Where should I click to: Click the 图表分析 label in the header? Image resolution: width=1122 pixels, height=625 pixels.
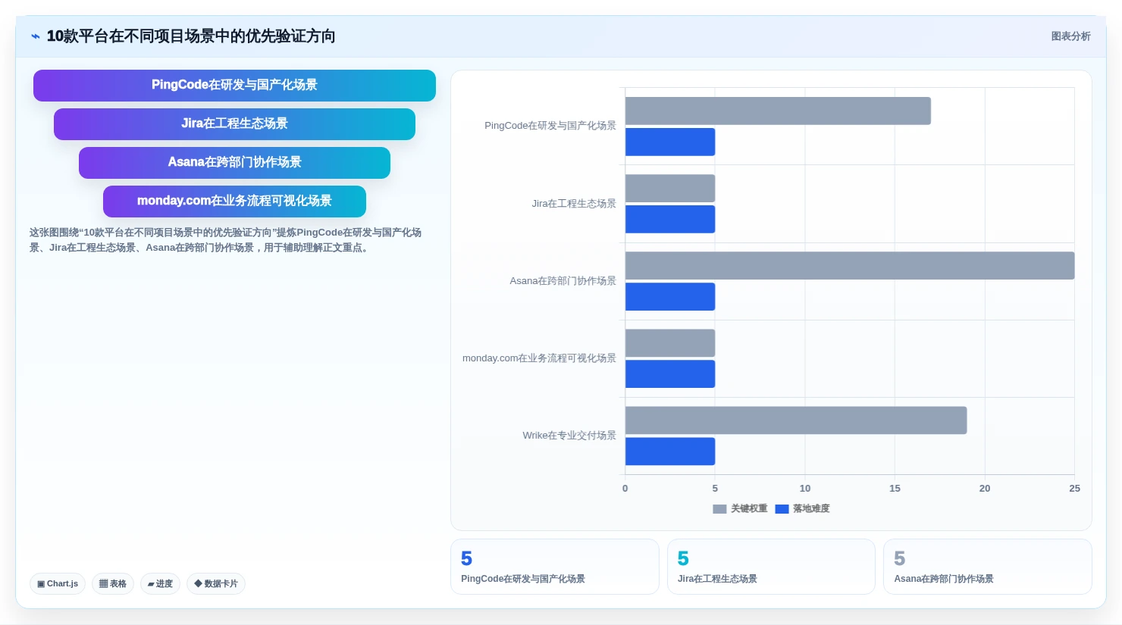1070,36
